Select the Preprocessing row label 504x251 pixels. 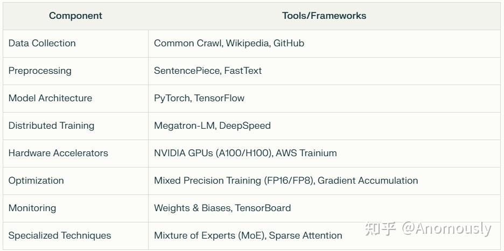tap(40, 71)
